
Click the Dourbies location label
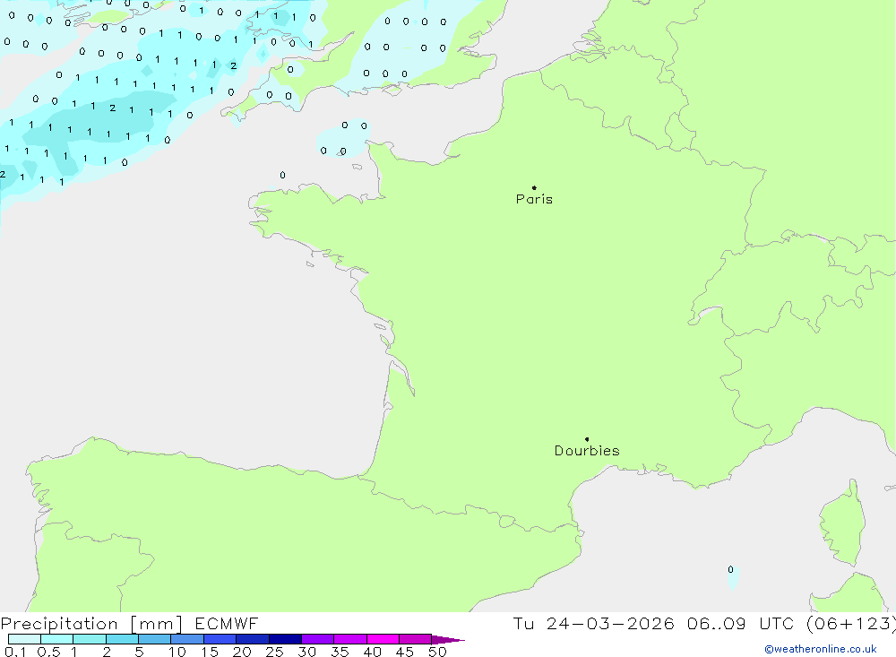point(587,451)
